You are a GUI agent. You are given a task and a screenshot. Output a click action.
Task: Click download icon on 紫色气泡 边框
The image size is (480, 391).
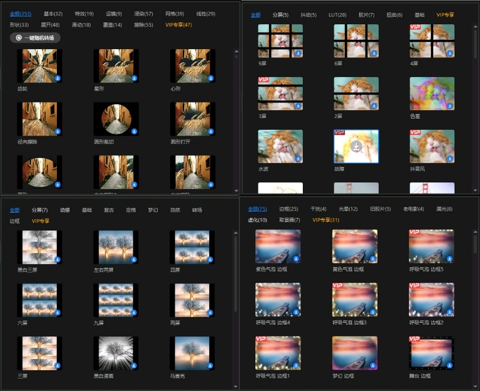pos(296,258)
